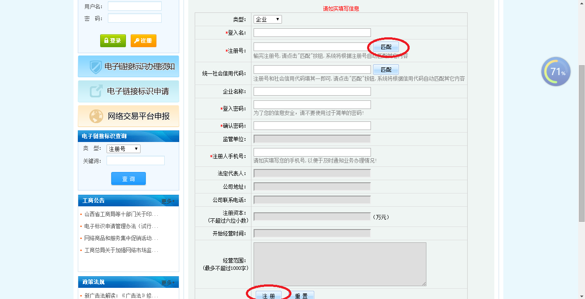Click 更多 link in 政策法规 header

[x=168, y=282]
